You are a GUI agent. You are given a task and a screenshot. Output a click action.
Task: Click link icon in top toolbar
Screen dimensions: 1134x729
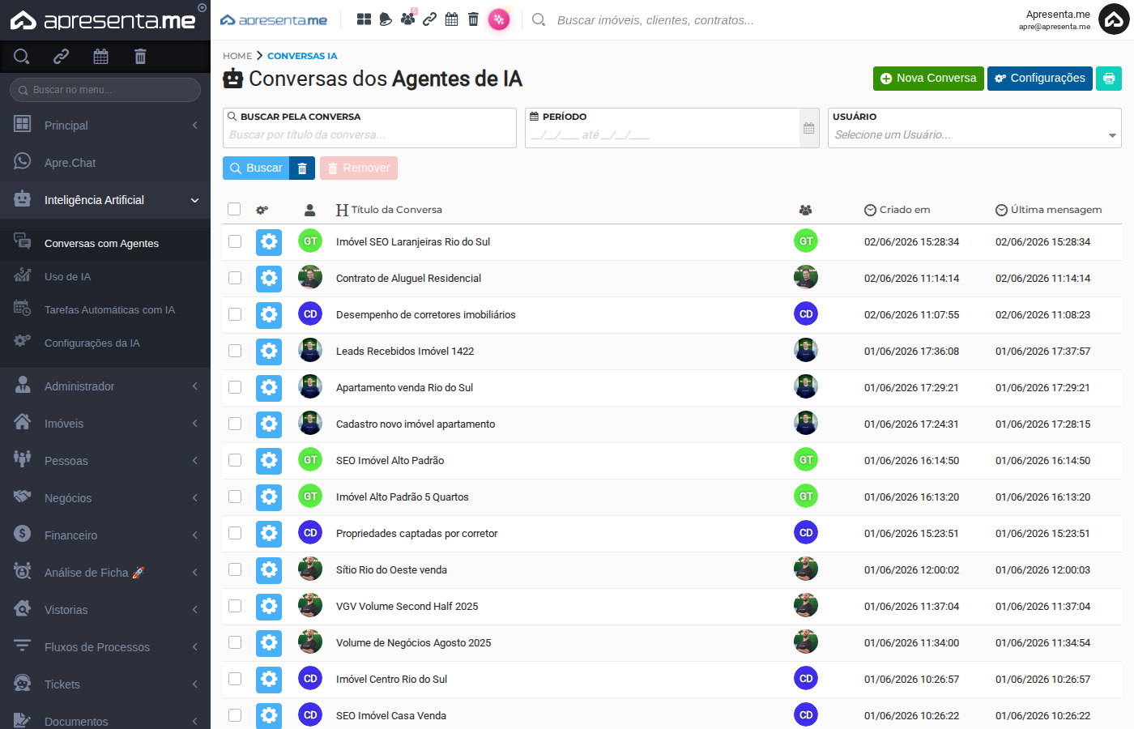[430, 19]
